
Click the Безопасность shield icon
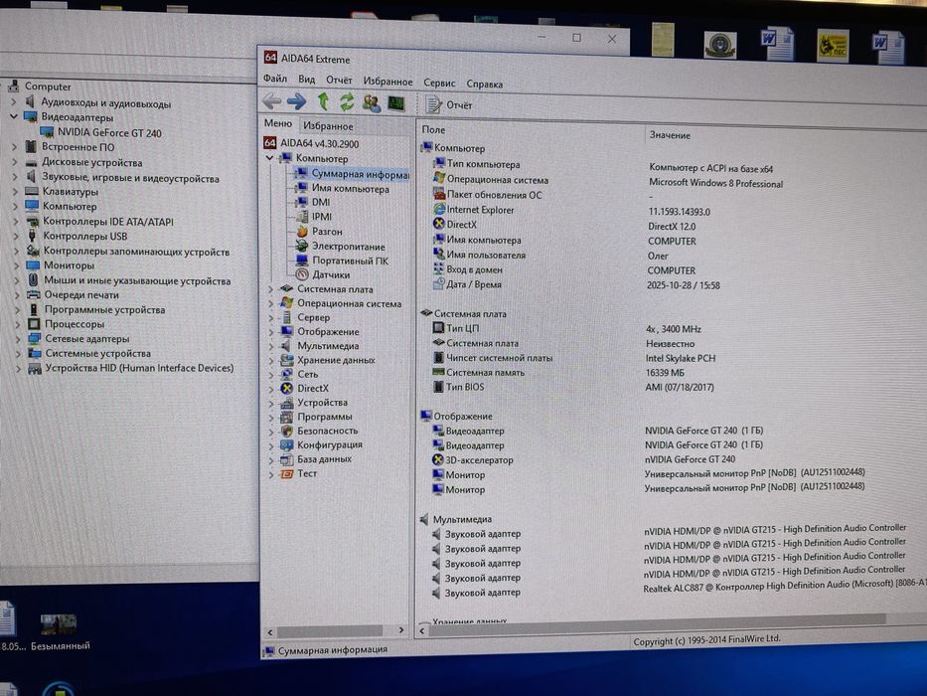pos(287,432)
